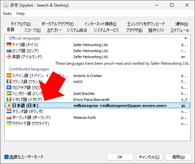195x164 pixels.
Task: Click the Dutch flag icon
Action: (x=9, y=112)
